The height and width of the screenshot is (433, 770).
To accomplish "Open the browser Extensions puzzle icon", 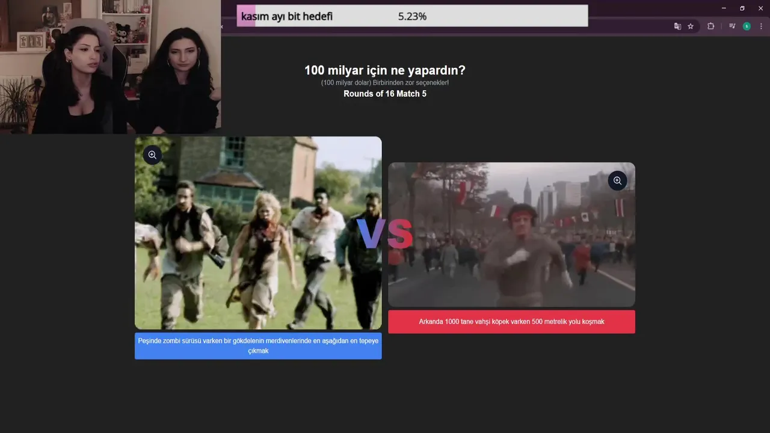I will click(710, 26).
